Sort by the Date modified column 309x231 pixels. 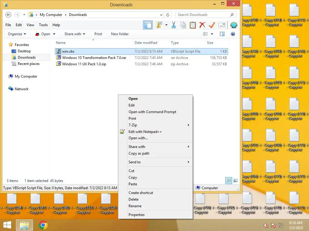point(146,43)
